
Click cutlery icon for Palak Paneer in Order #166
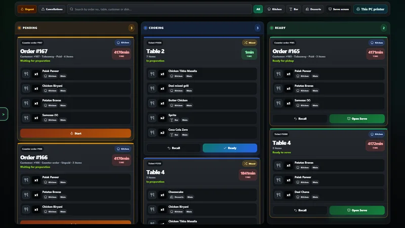[26, 180]
